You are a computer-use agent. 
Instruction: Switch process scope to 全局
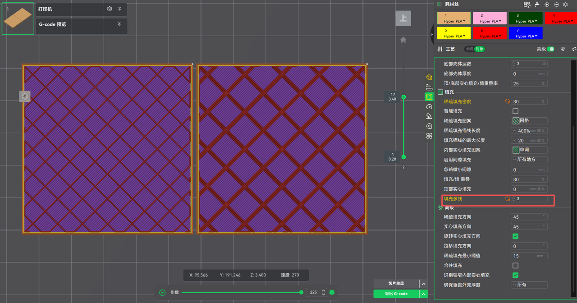pyautogui.click(x=469, y=49)
